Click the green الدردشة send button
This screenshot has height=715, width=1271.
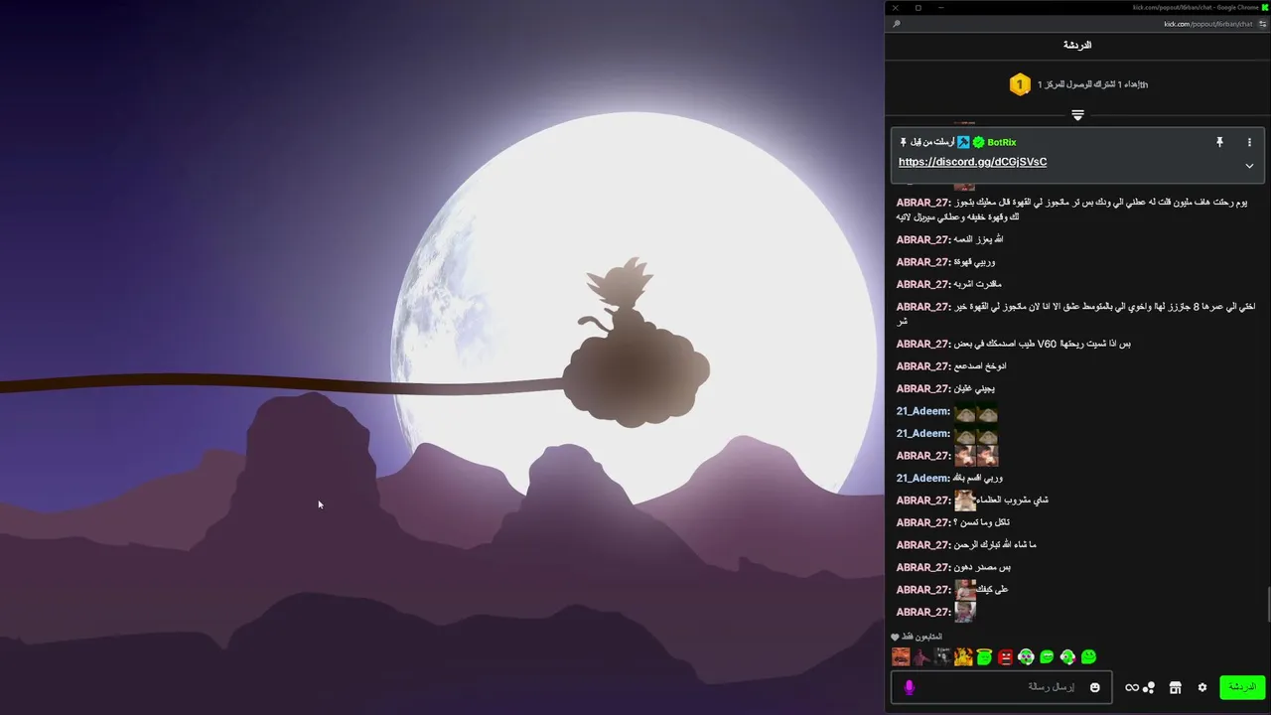[x=1242, y=687]
